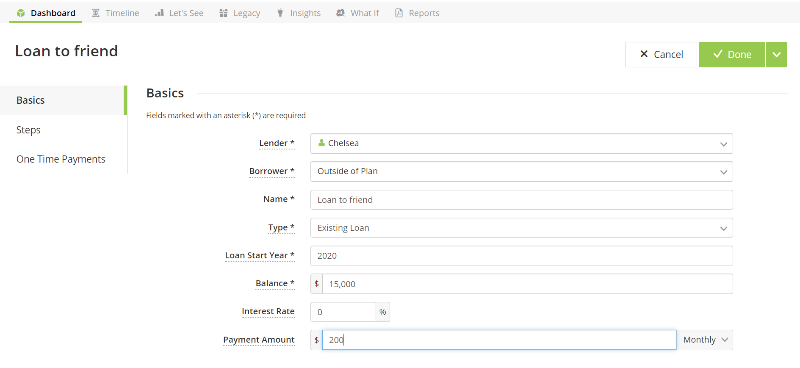The image size is (800, 368).
Task: Cancel editing the loan
Action: pyautogui.click(x=661, y=55)
